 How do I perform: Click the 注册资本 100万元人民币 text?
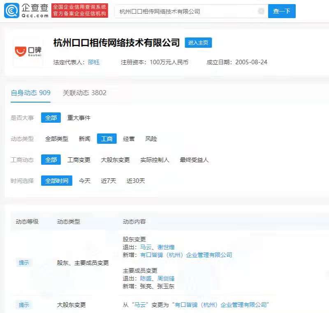point(155,62)
